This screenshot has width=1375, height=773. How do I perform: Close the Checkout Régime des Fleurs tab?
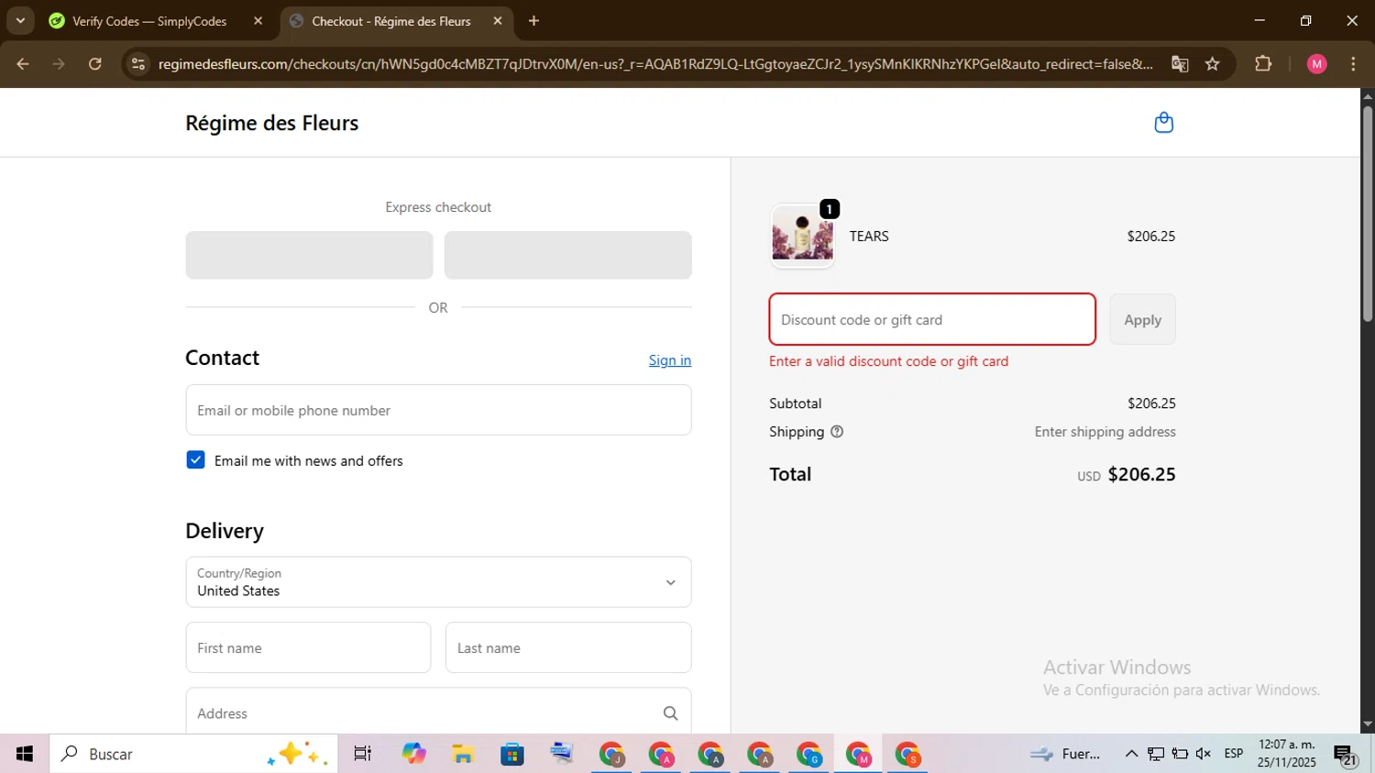pyautogui.click(x=498, y=21)
